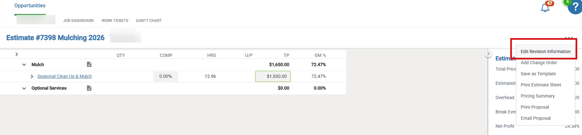
Task: Open the blue help question mark
Action: (x=575, y=7)
